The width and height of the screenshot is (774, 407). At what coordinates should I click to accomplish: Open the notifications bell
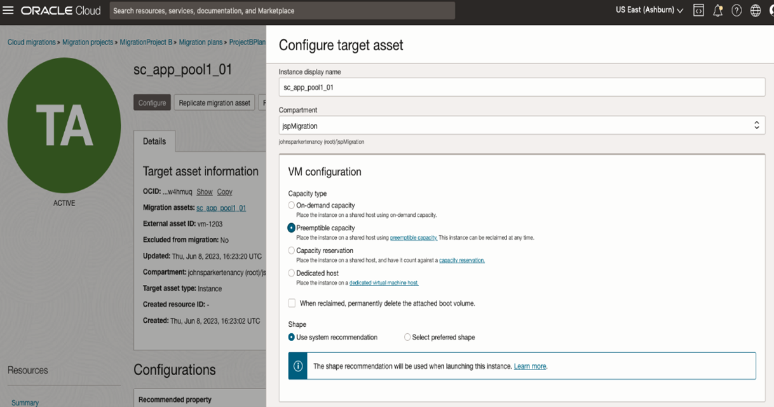pyautogui.click(x=717, y=10)
